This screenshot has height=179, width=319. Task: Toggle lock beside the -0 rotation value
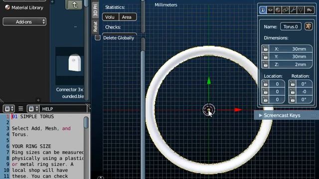(x=293, y=91)
